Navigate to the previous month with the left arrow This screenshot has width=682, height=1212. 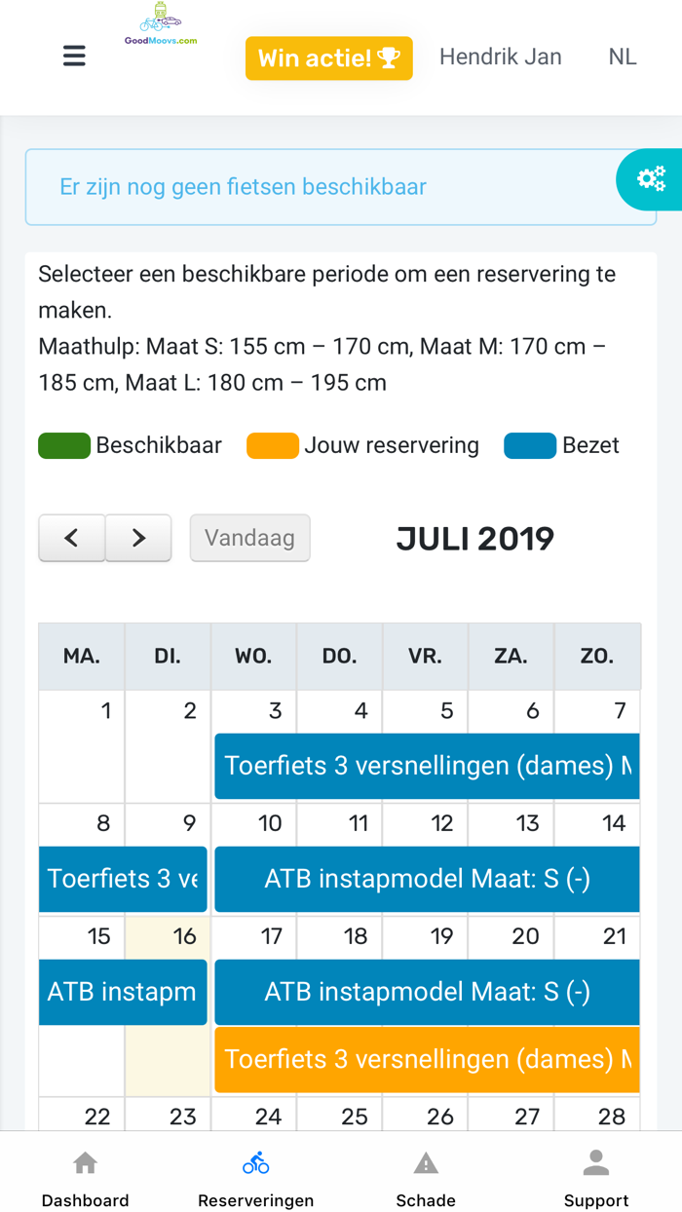pos(71,537)
